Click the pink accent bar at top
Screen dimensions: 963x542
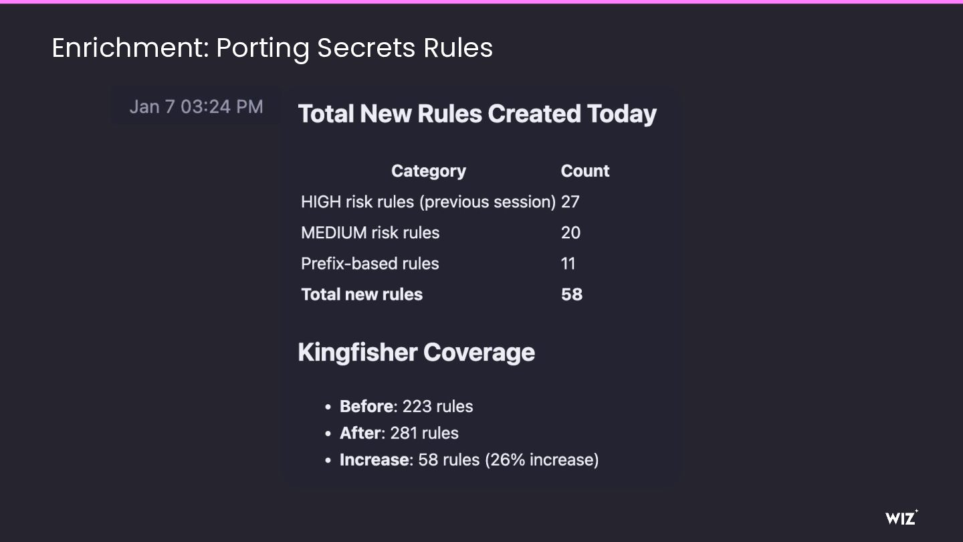tap(481, 2)
